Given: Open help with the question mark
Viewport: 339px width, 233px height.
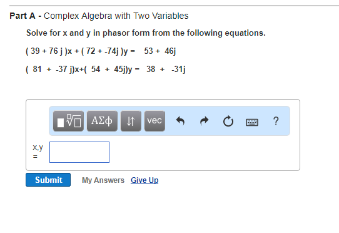Looking at the screenshot, I should (x=276, y=121).
